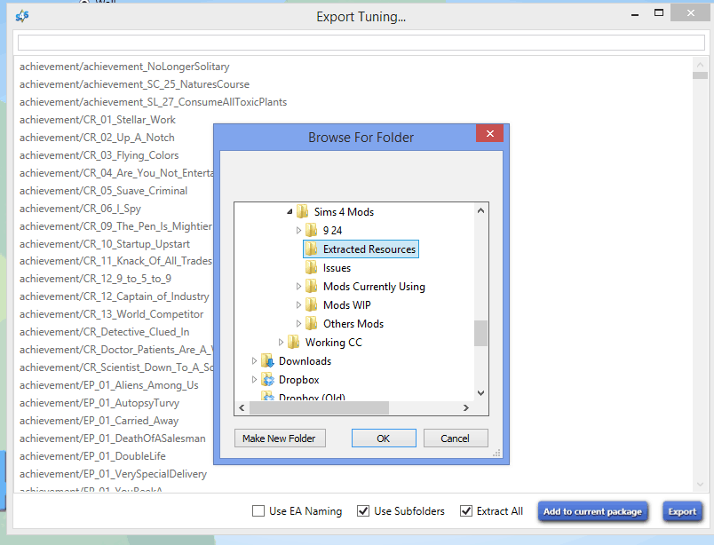Select the CR_06_I_Spy list entry
Screen dimensions: 714x545
(x=80, y=209)
